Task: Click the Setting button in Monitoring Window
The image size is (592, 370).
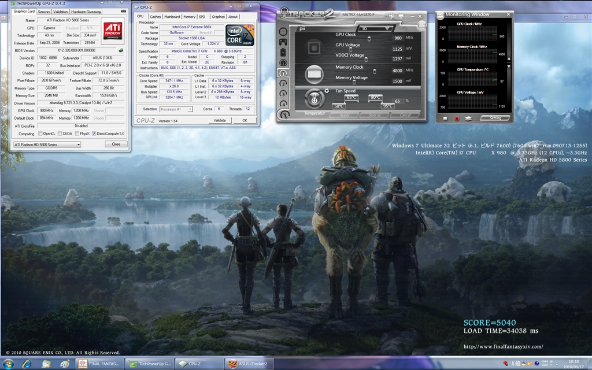Action: [x=495, y=118]
